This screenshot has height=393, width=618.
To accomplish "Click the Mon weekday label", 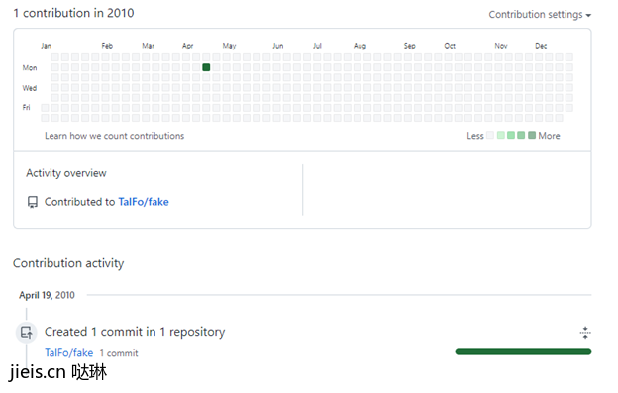I will click(x=30, y=67).
